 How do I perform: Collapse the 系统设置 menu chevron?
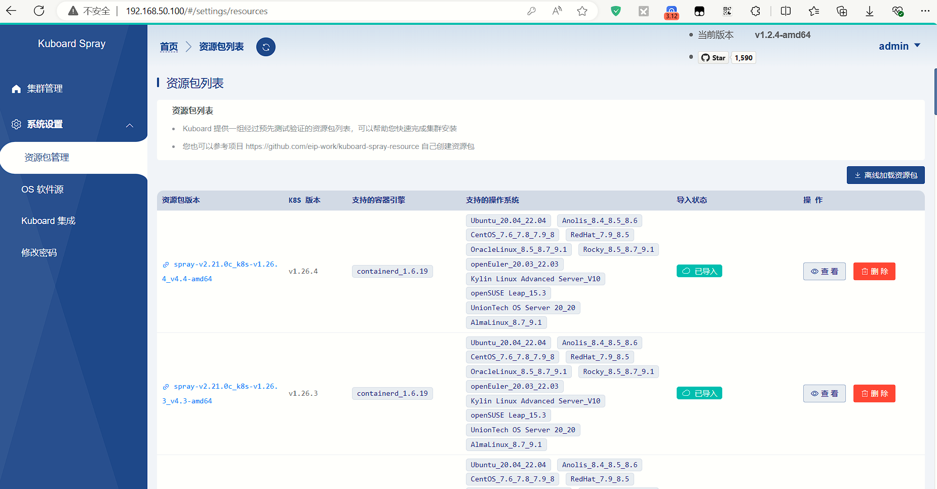click(x=130, y=125)
